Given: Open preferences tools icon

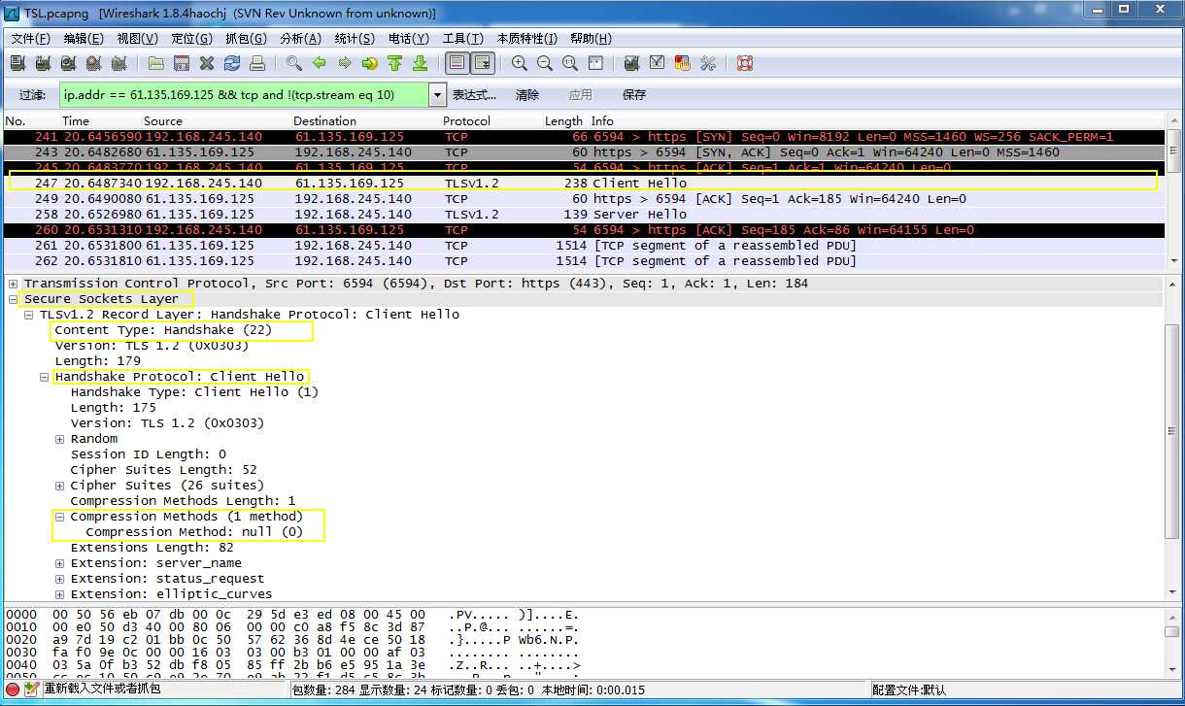Looking at the screenshot, I should click(708, 63).
